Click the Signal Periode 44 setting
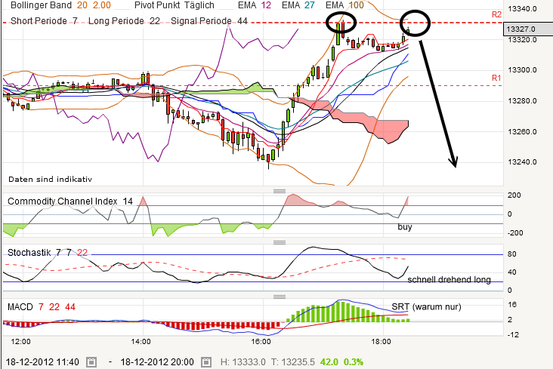The height and width of the screenshot is (369, 553). (x=209, y=21)
